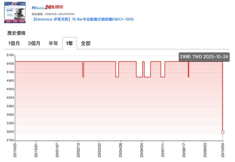The image size is (235, 162).
Task: Show the 半年 price range
Action: pos(53,43)
